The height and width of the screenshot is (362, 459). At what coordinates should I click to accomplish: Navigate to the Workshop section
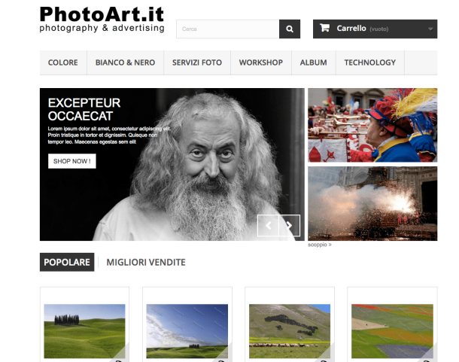260,62
